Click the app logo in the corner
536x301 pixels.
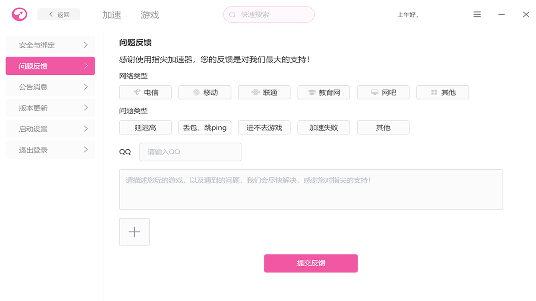pyautogui.click(x=19, y=14)
